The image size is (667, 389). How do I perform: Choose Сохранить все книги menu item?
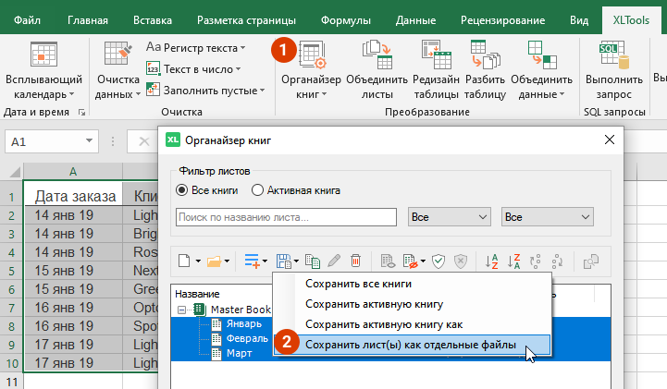(358, 284)
